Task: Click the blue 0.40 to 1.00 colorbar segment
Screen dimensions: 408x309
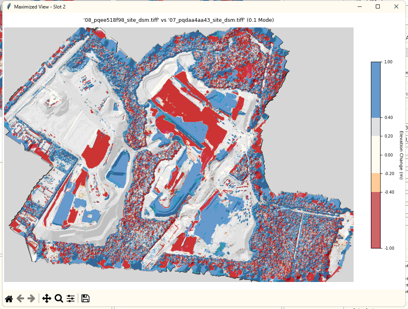Action: click(x=376, y=90)
